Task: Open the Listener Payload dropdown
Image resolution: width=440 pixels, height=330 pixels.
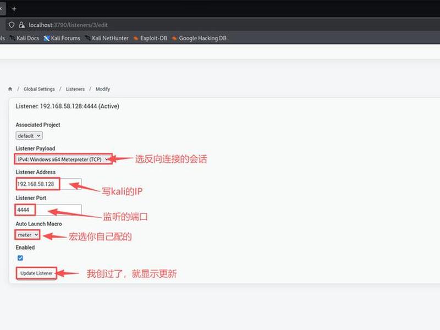Action: pyautogui.click(x=63, y=159)
